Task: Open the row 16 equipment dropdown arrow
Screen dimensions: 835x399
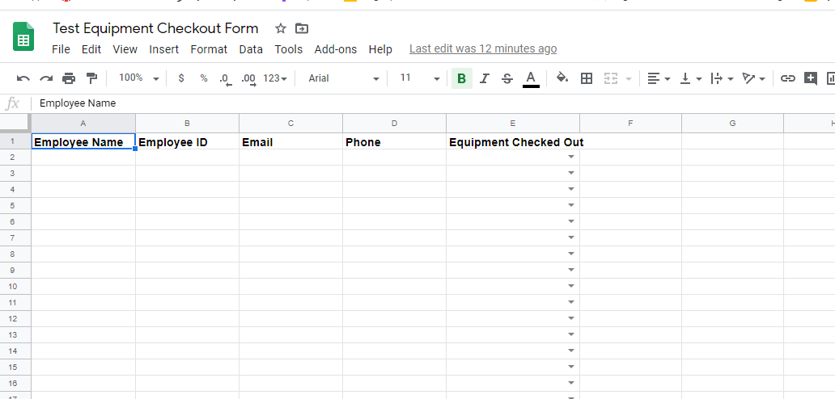Action: (x=571, y=383)
